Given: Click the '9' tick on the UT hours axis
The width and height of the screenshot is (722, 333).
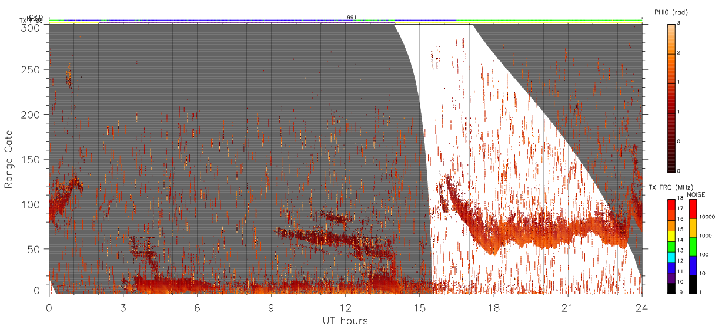Looking at the screenshot, I should (x=271, y=308).
